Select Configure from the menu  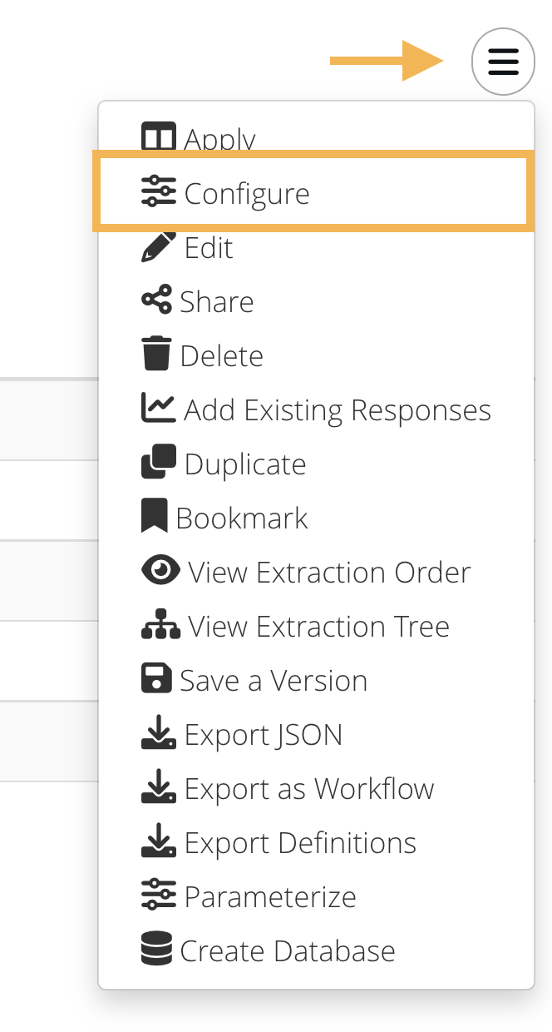pyautogui.click(x=247, y=193)
